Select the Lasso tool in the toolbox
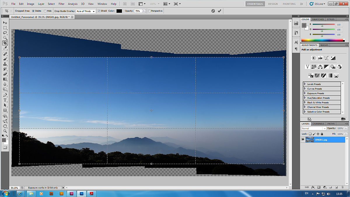The image size is (350, 197). (5, 33)
